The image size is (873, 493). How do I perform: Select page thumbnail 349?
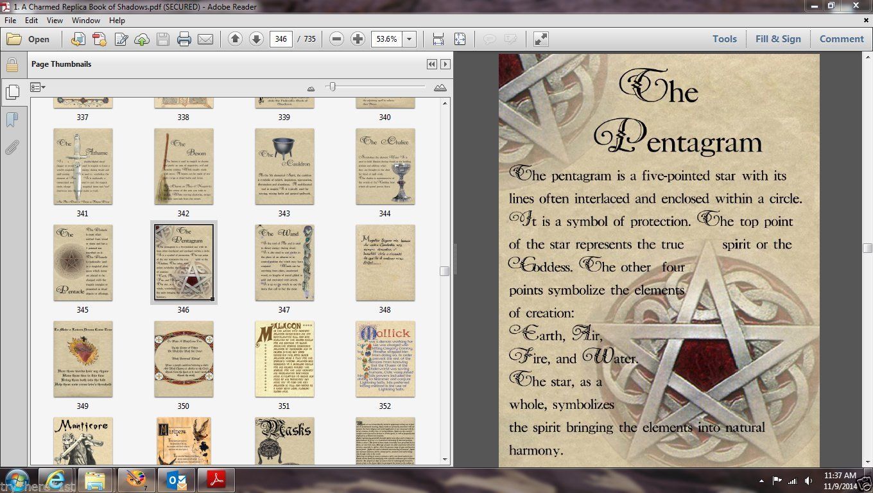click(x=83, y=359)
